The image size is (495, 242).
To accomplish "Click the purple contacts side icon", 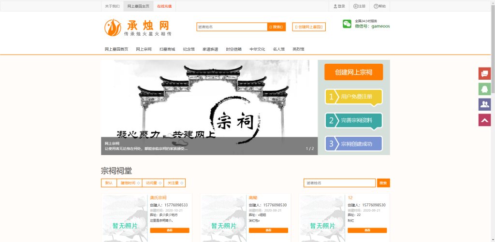I will coord(484,104).
